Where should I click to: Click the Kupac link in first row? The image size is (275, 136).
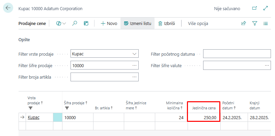click(33, 117)
